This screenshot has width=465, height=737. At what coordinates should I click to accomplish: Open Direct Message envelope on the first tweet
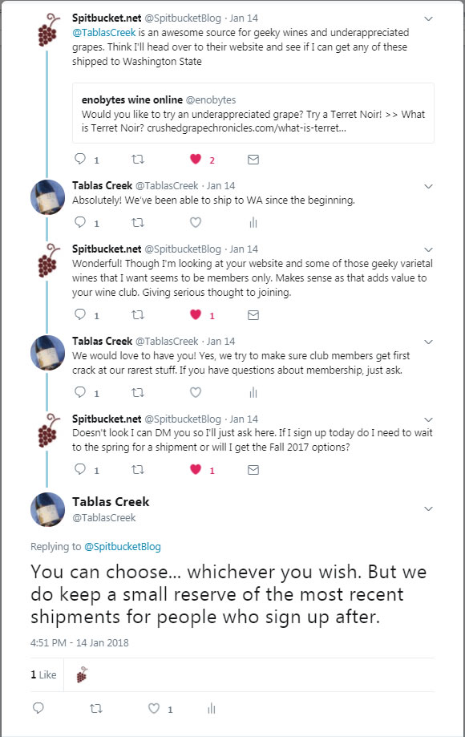click(x=253, y=160)
